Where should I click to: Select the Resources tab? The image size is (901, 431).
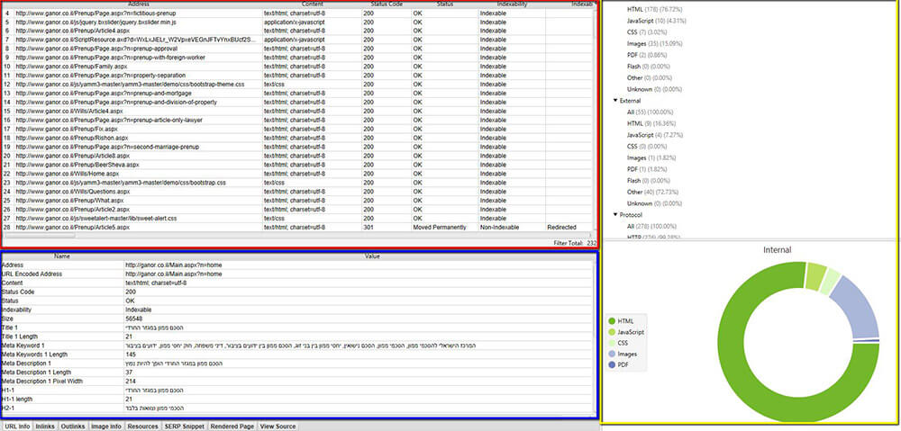point(142,427)
